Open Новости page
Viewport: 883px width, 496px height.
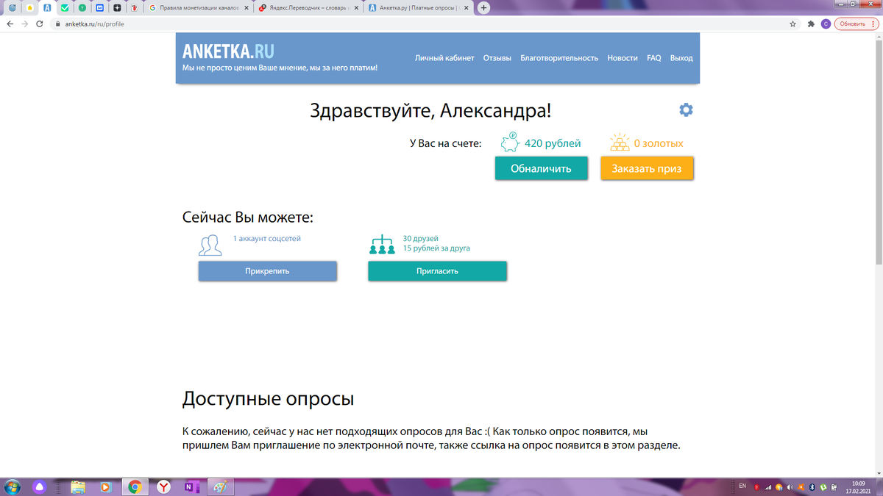623,58
